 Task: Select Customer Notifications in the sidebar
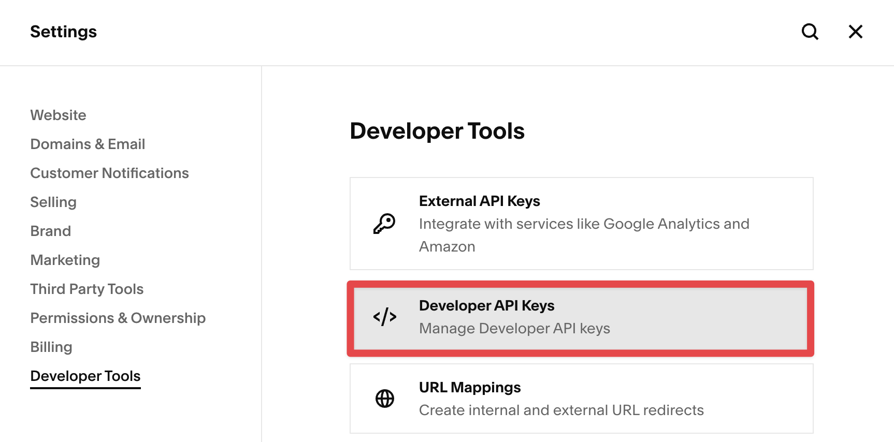click(109, 173)
